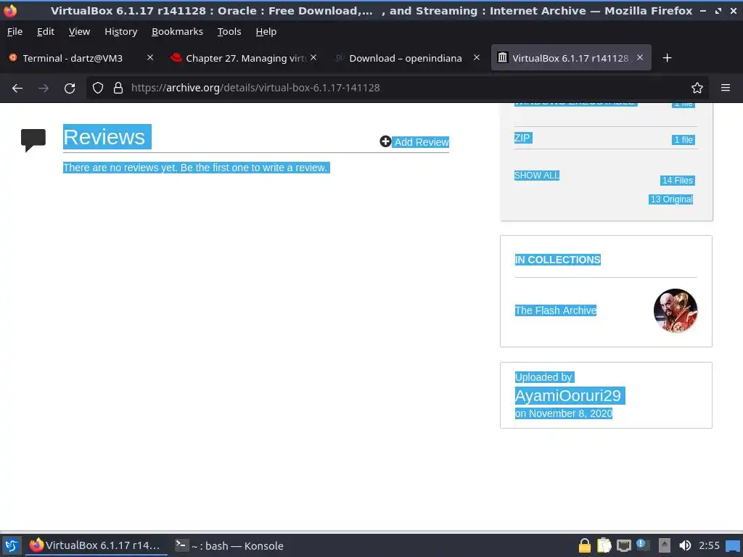Open the ZIP download option
The image size is (743, 557).
(522, 138)
